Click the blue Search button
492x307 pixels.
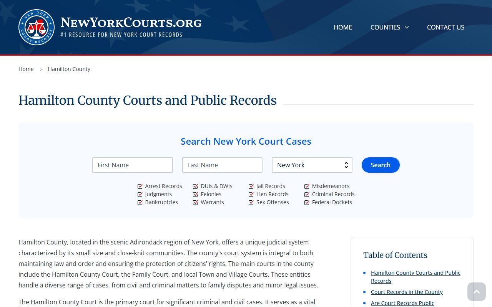[381, 165]
